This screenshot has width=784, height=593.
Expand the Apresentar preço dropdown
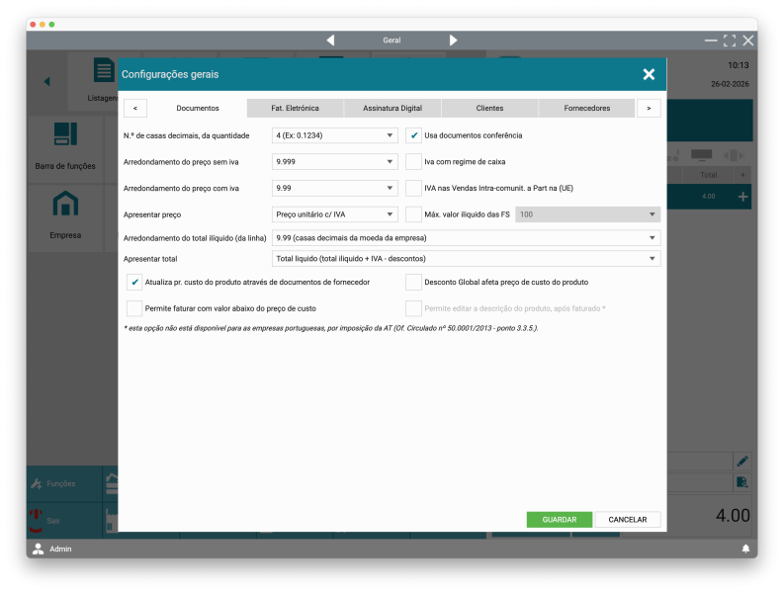334,214
